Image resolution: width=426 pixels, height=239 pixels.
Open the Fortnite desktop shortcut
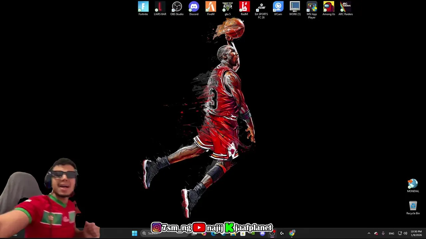click(x=143, y=9)
